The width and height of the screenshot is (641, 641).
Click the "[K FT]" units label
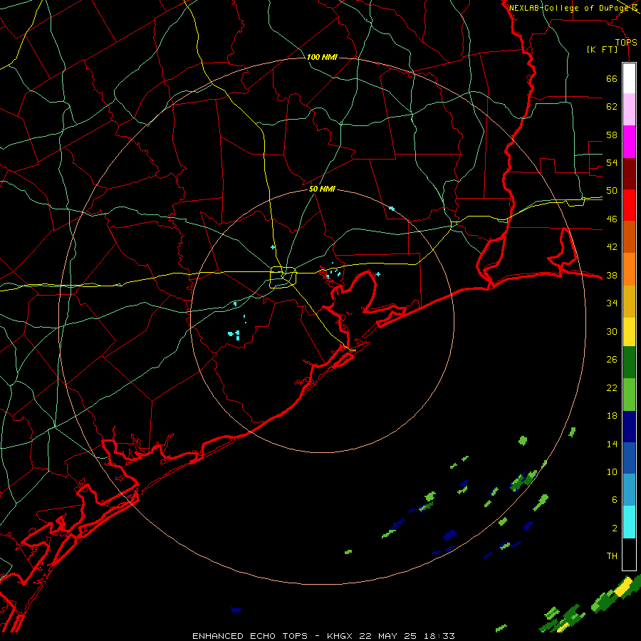click(603, 50)
